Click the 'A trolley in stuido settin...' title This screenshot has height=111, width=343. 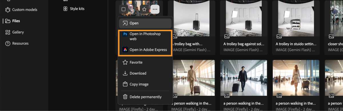pyautogui.click(x=296, y=44)
